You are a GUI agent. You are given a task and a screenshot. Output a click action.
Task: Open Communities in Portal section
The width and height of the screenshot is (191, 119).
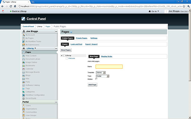[x=31, y=112]
